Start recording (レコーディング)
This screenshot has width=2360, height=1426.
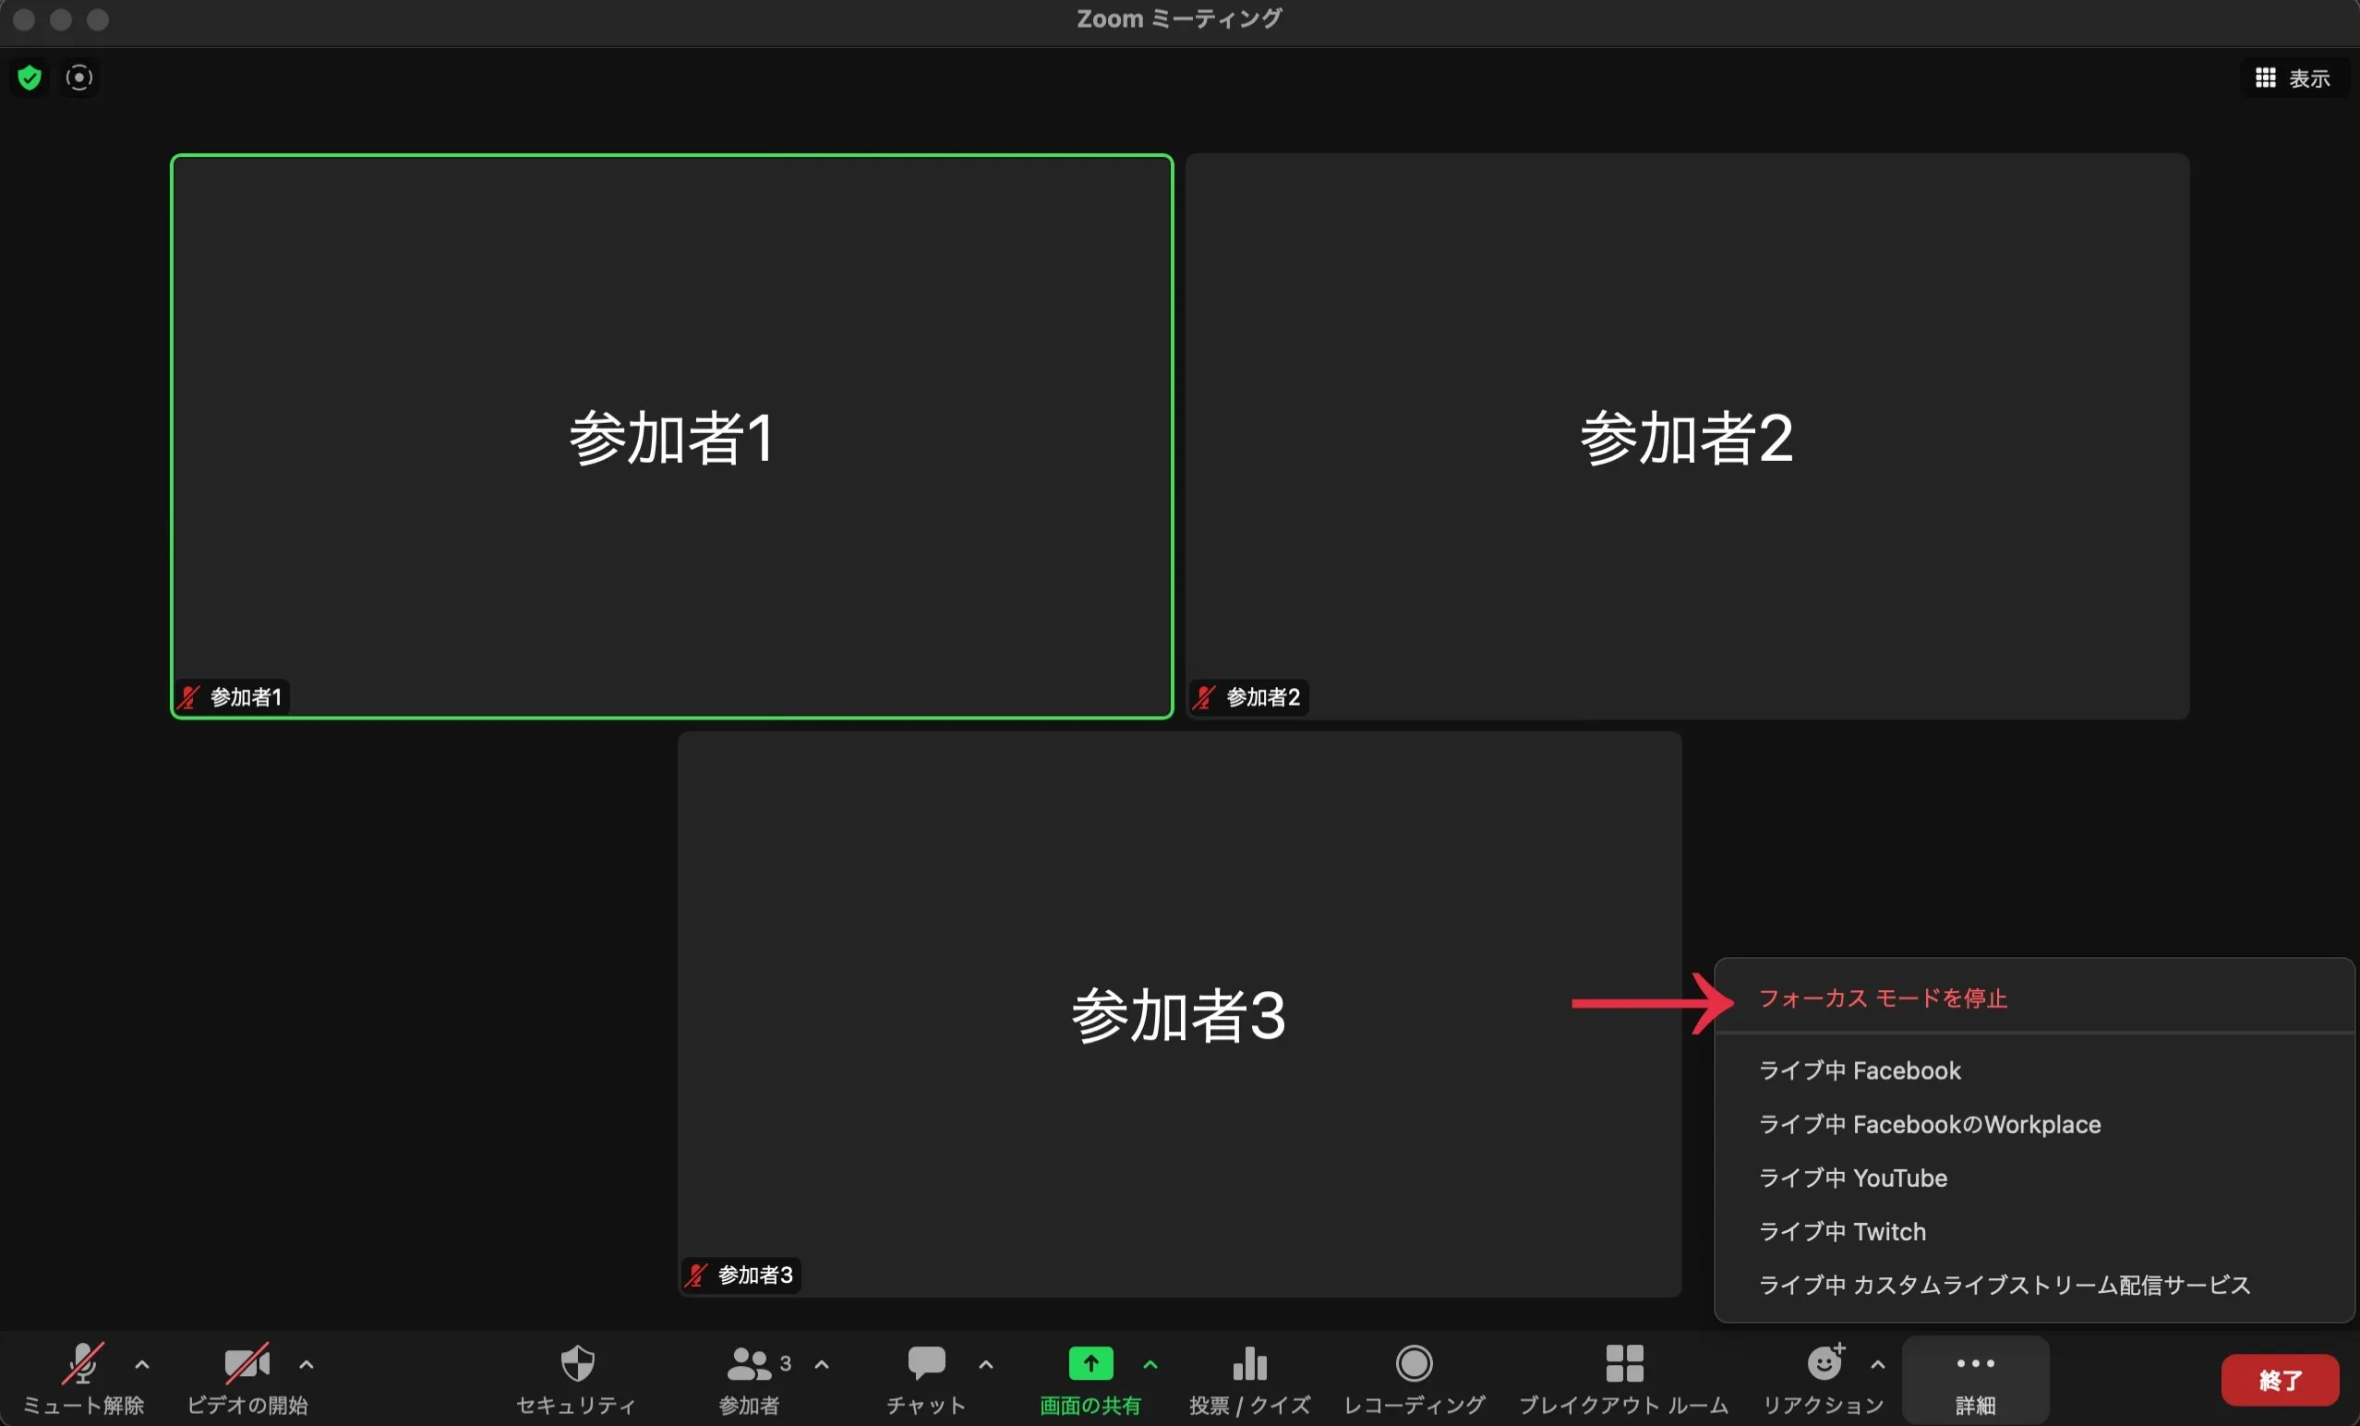[1415, 1364]
